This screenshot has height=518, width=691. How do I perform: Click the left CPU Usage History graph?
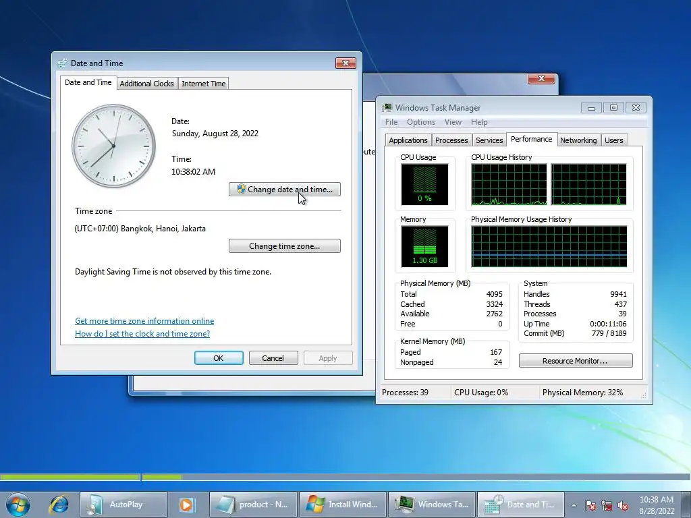pyautogui.click(x=509, y=184)
